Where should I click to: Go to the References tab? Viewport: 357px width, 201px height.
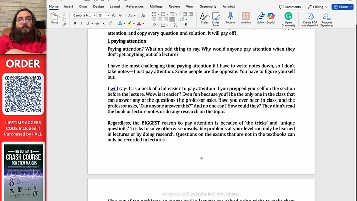tap(135, 6)
